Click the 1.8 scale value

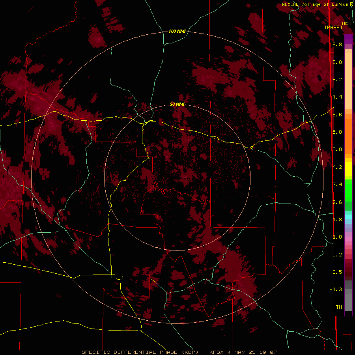(x=337, y=220)
